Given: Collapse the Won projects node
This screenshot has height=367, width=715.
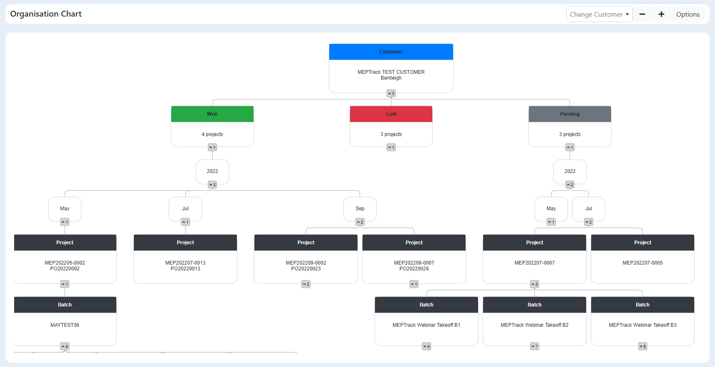Looking at the screenshot, I should pyautogui.click(x=212, y=147).
